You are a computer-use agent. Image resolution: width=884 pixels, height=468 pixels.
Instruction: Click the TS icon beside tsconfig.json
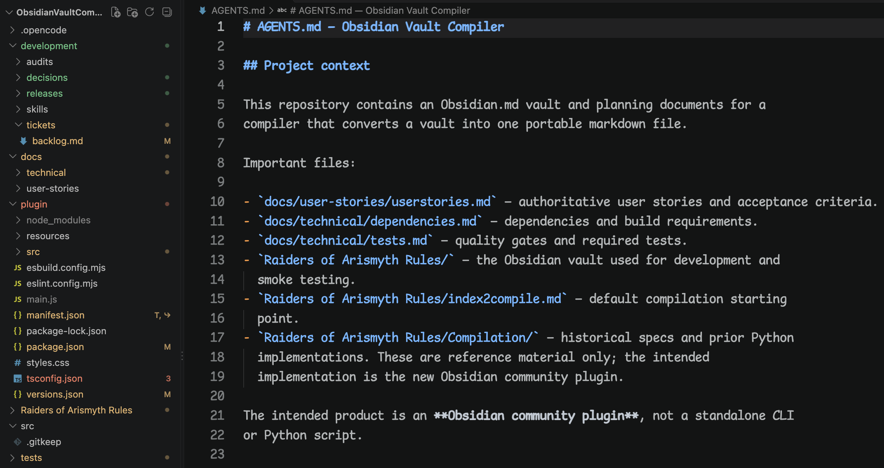(x=17, y=378)
